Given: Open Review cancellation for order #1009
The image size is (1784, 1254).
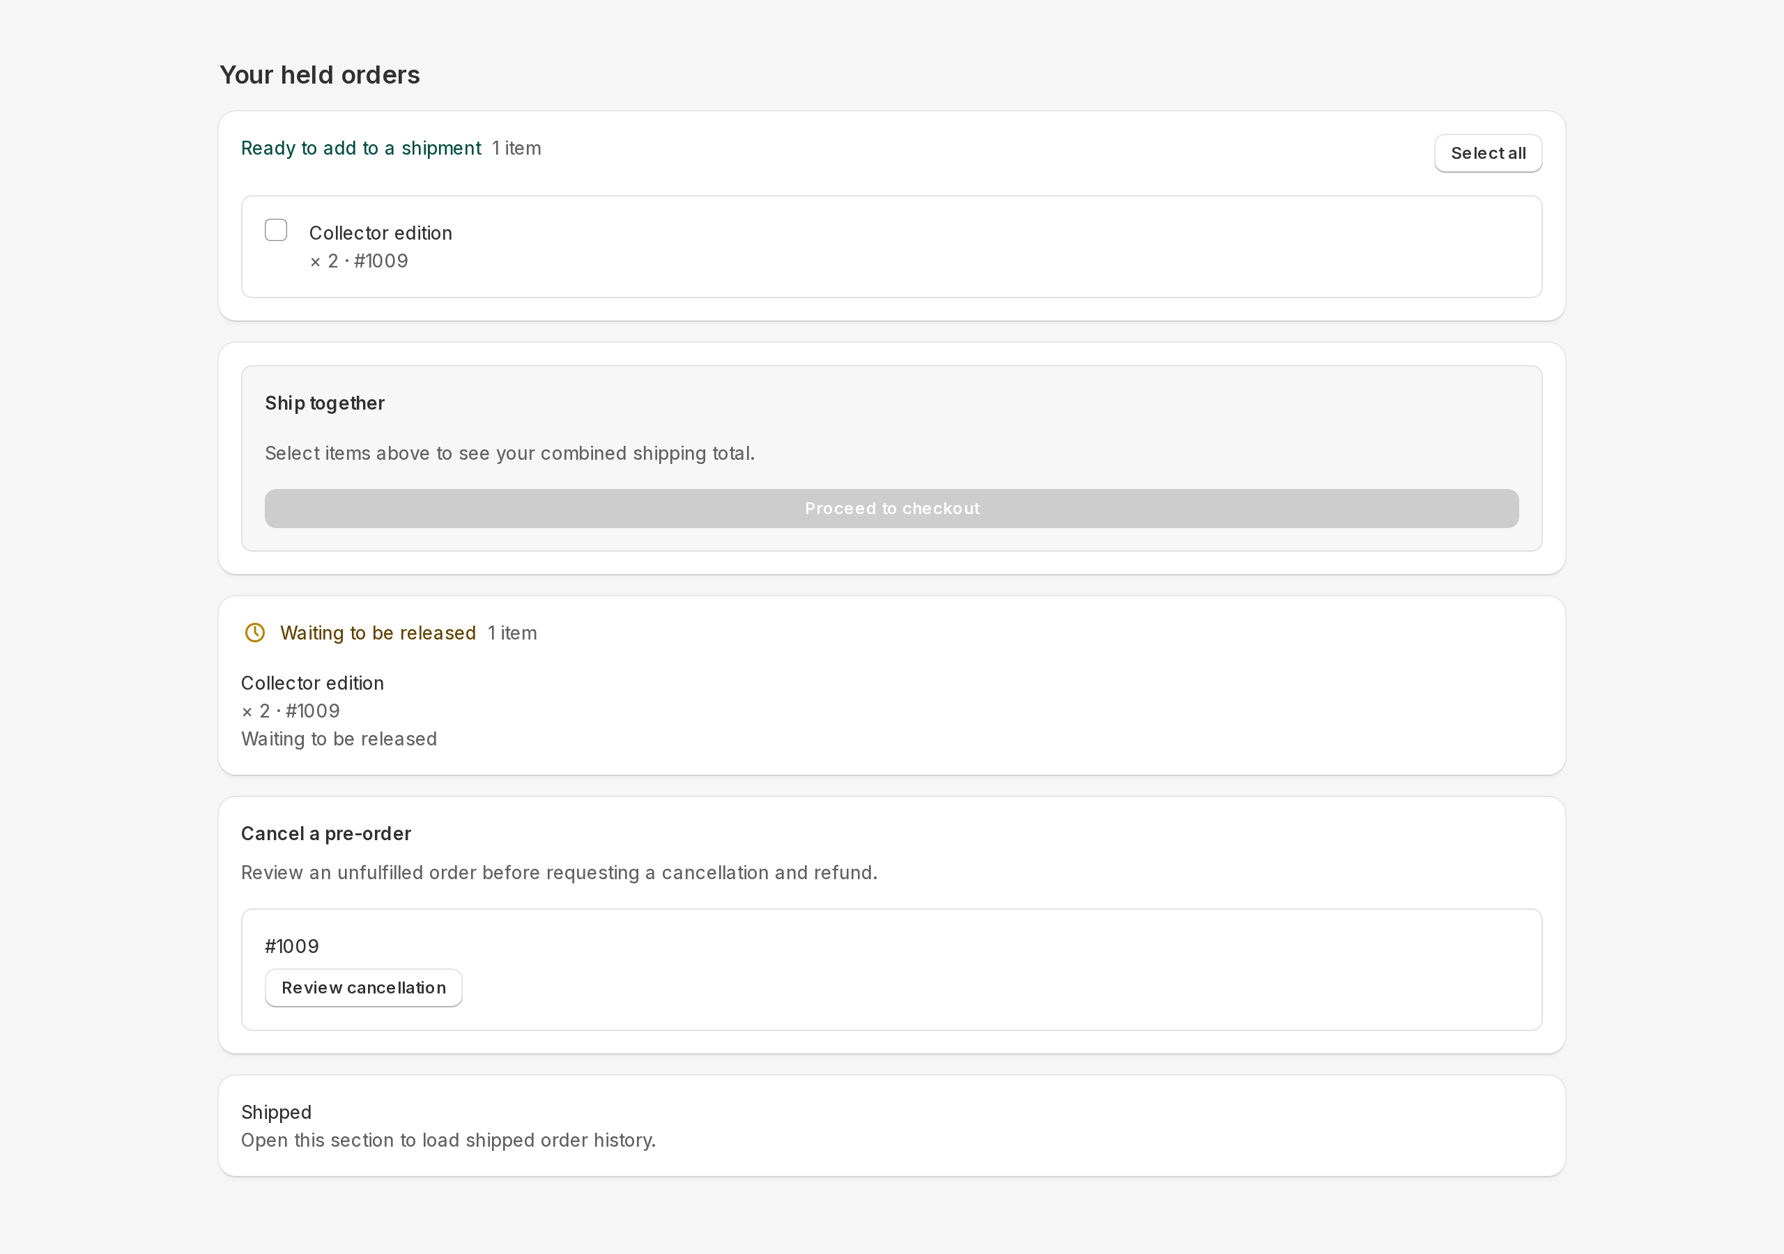Looking at the screenshot, I should point(364,987).
